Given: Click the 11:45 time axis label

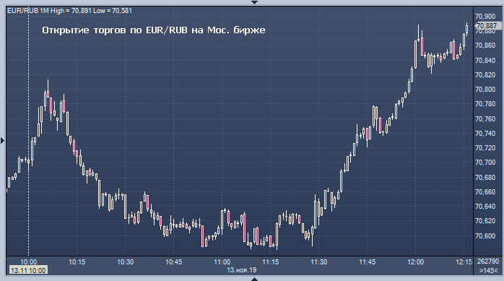Looking at the screenshot, I should click(367, 262).
